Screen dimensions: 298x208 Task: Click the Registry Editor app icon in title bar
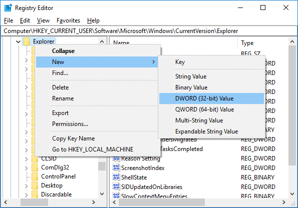click(x=8, y=8)
